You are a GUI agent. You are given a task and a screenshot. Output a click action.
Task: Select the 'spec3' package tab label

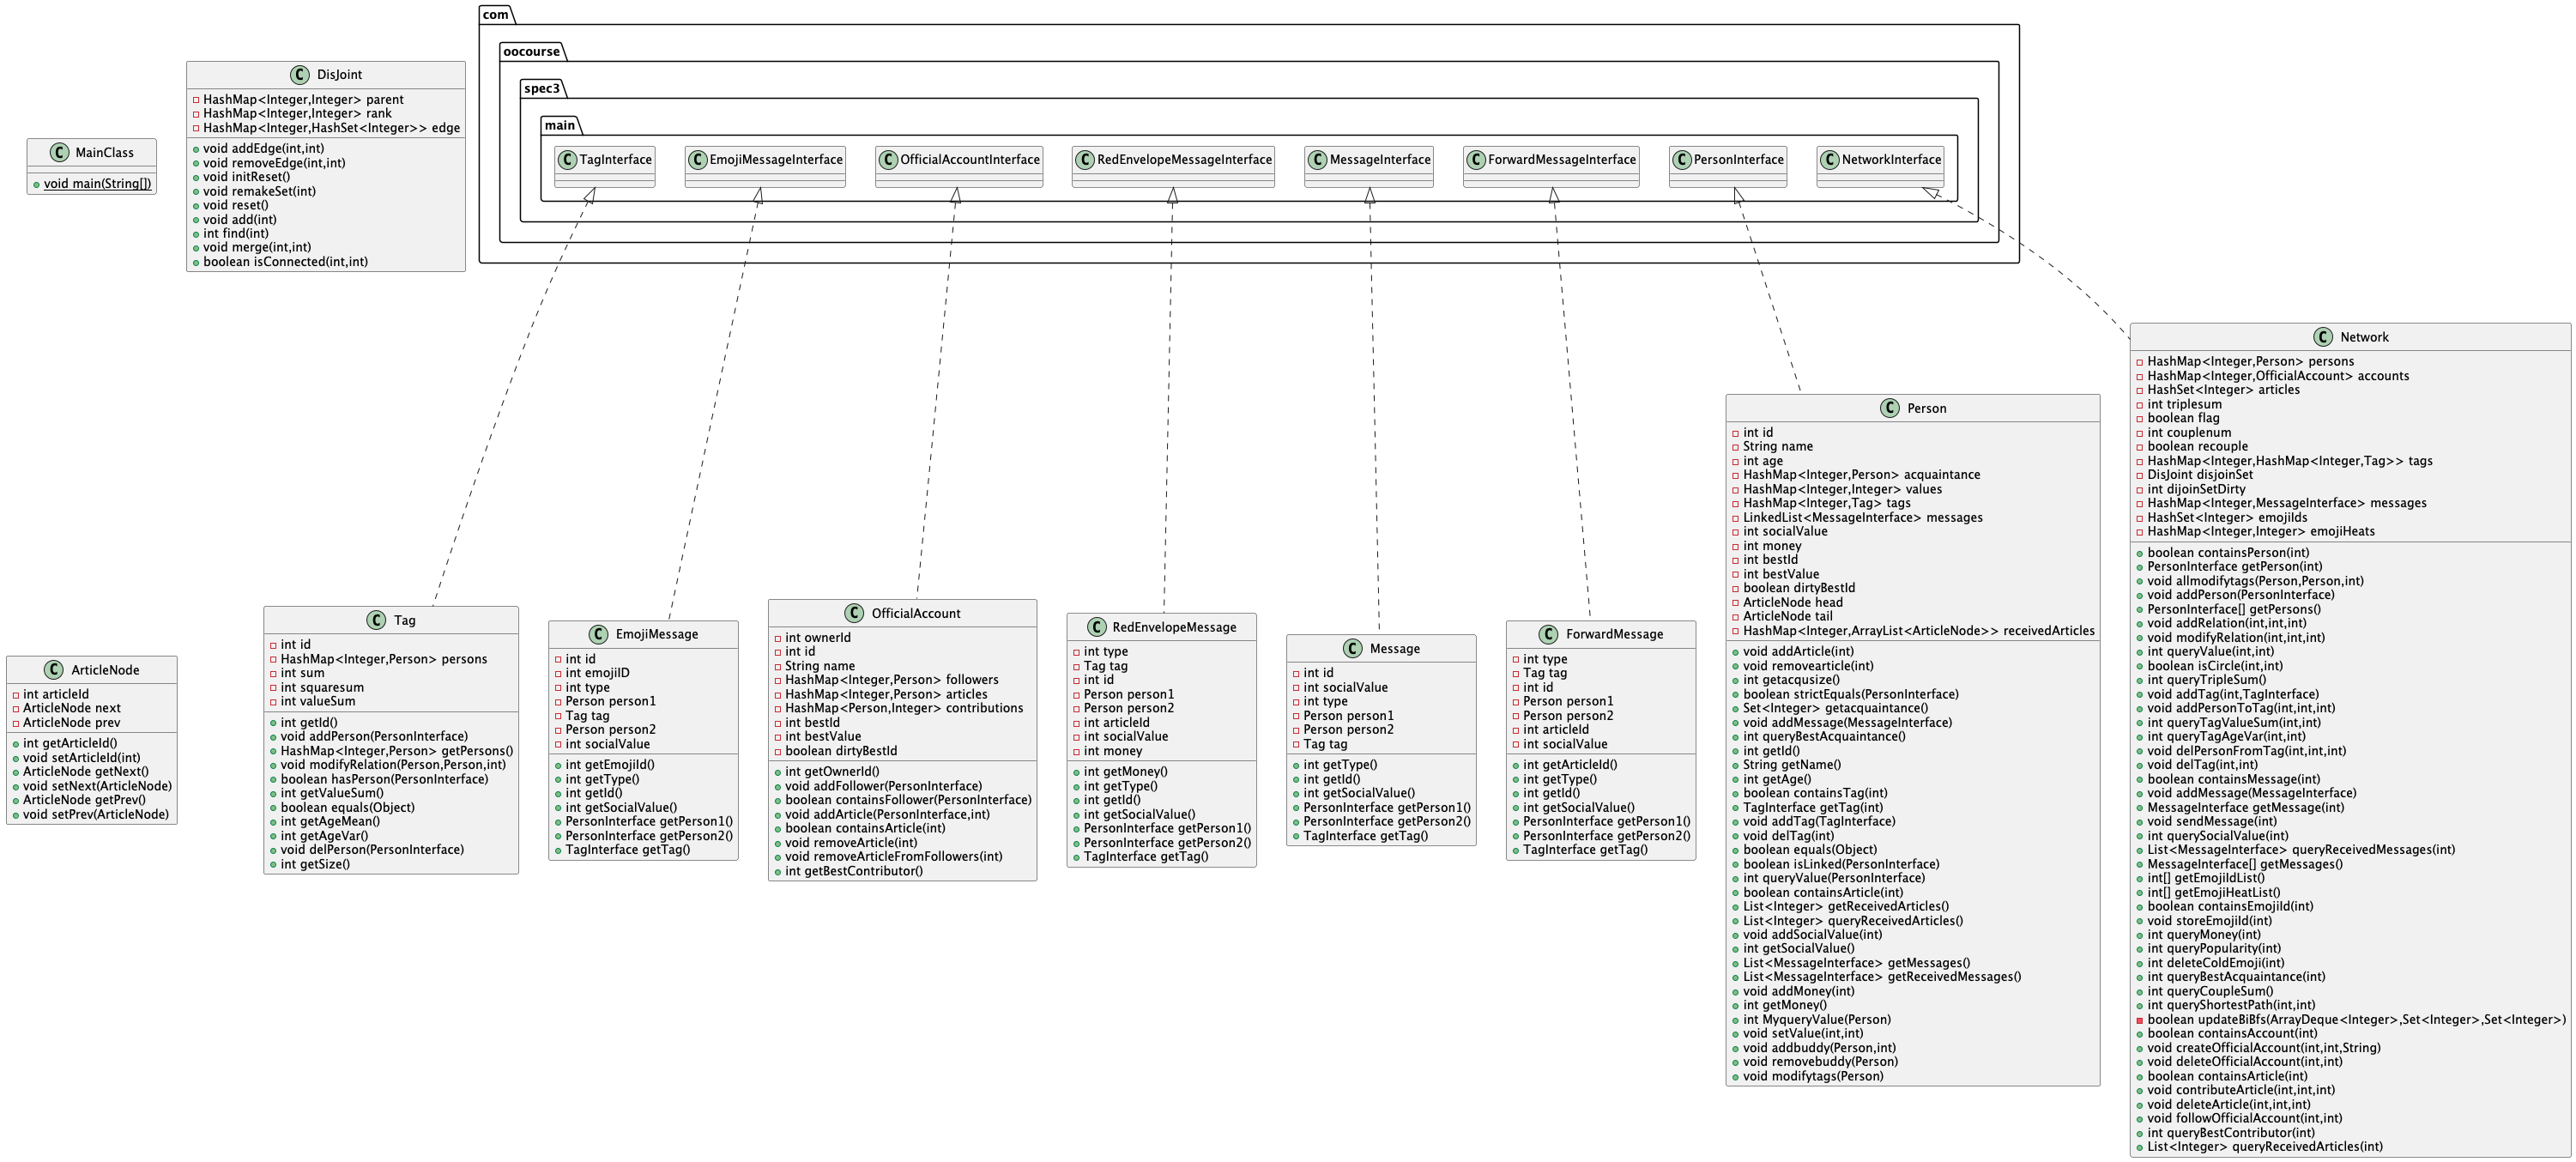pos(542,89)
